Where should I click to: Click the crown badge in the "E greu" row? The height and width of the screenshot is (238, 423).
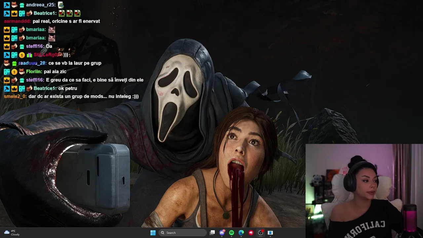7,80
